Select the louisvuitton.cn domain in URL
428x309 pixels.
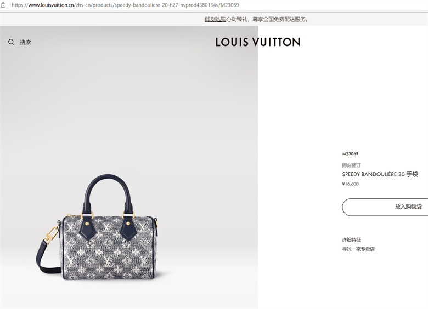tap(52, 5)
